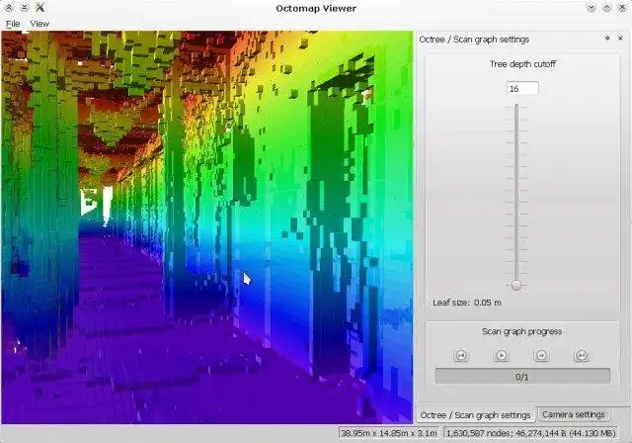
Task: Click the node count memory status text
Action: coord(531,433)
